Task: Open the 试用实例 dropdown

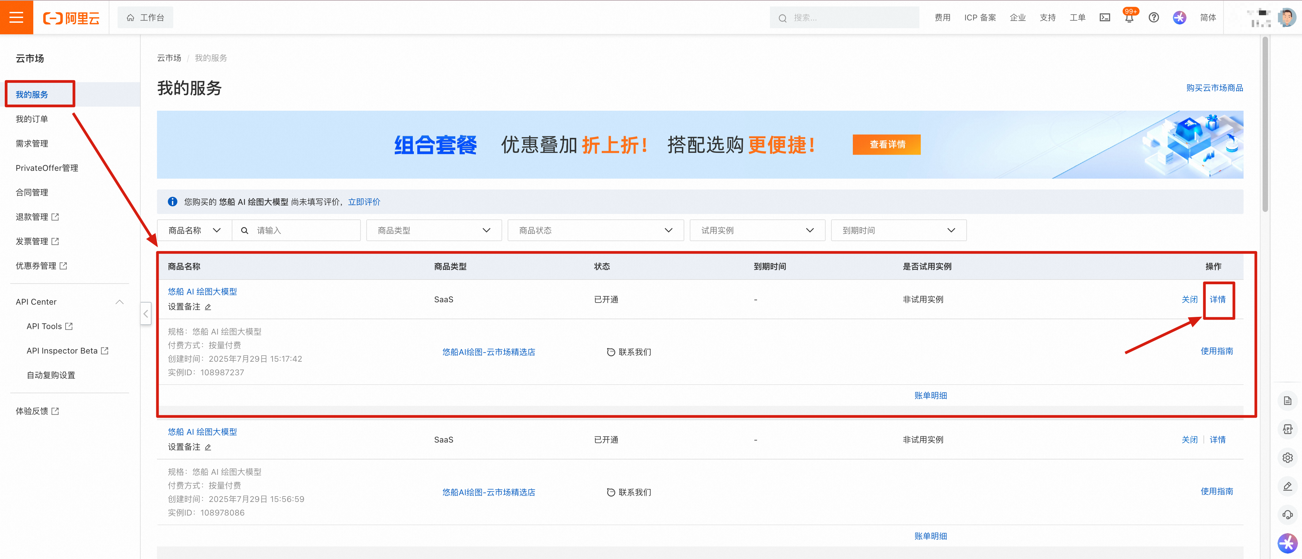Action: pyautogui.click(x=757, y=231)
